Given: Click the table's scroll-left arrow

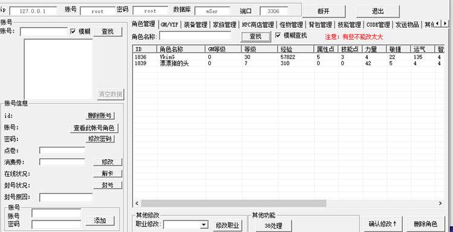Looking at the screenshot, I should tap(137, 203).
